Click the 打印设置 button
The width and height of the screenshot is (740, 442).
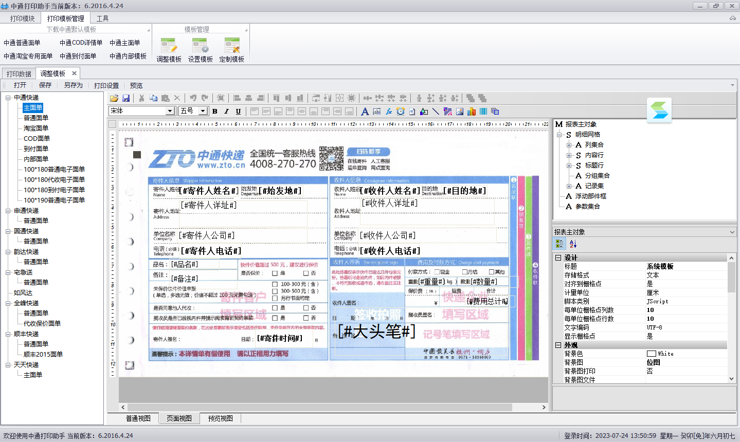(x=106, y=85)
